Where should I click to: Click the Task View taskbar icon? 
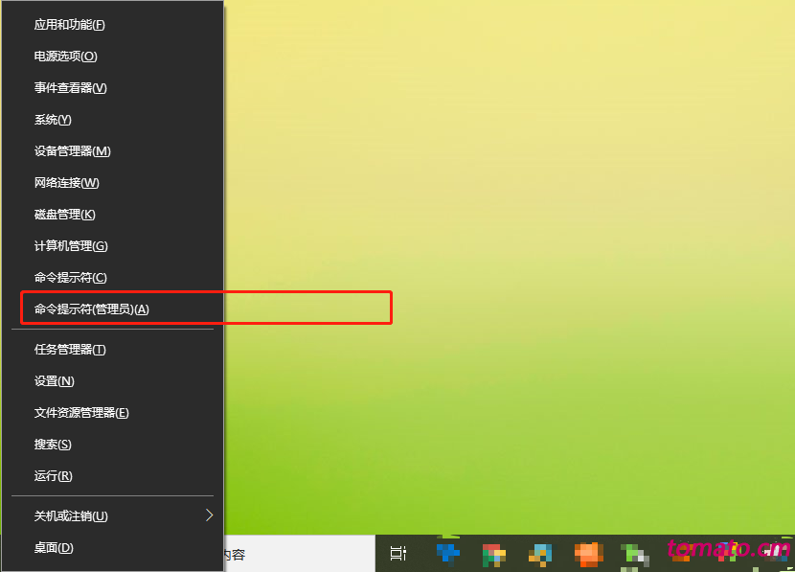[398, 553]
